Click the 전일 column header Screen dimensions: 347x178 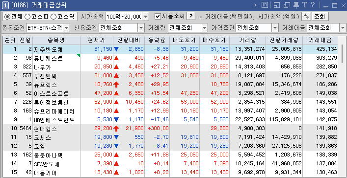coord(26,40)
